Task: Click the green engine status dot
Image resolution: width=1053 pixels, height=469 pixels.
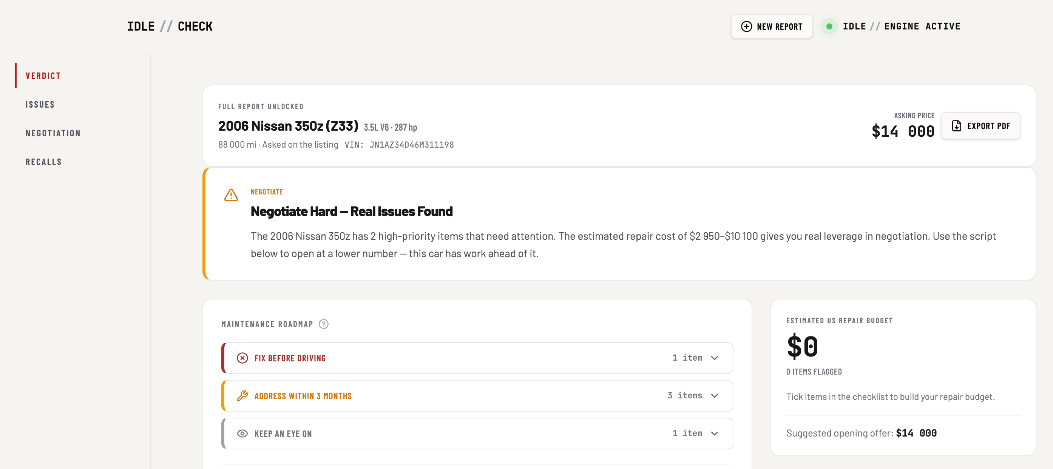Action: coord(829,26)
